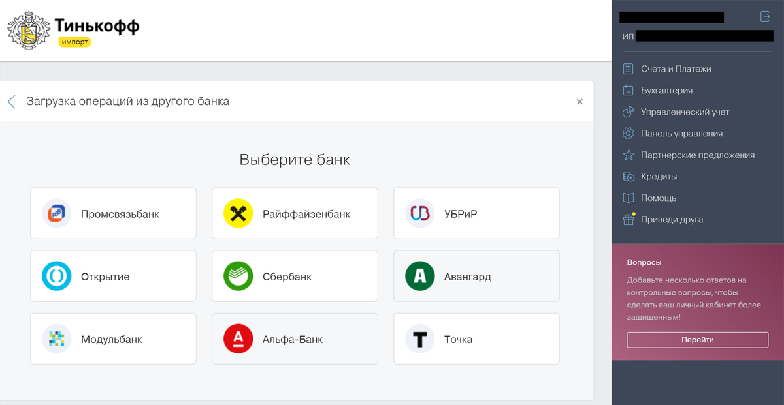Click the Панель управления gear icon
This screenshot has height=405, width=784.
[628, 134]
